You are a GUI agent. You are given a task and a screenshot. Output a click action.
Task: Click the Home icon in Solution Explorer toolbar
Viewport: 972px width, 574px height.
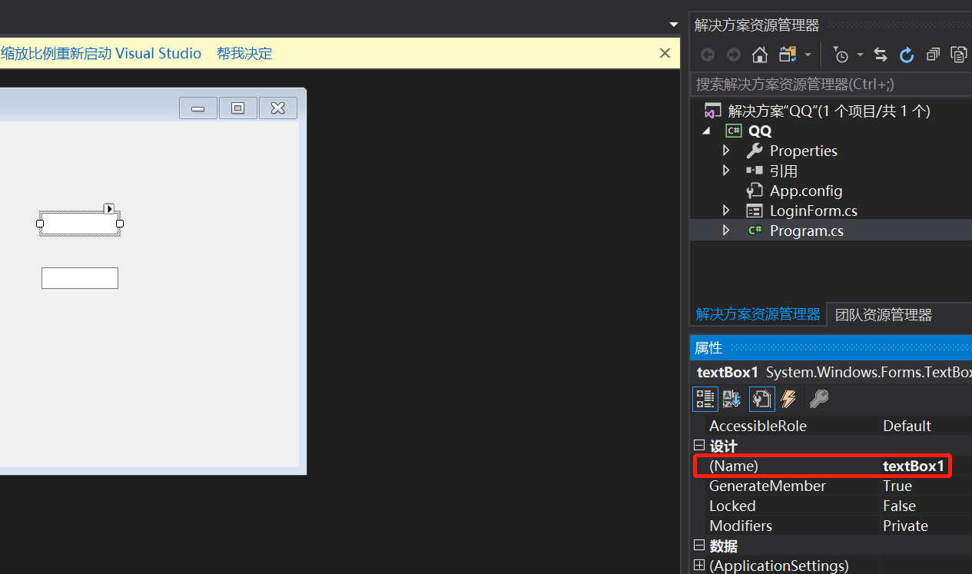758,55
